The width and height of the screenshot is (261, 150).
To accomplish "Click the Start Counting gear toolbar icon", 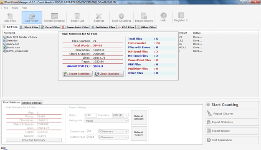I will [122, 17].
